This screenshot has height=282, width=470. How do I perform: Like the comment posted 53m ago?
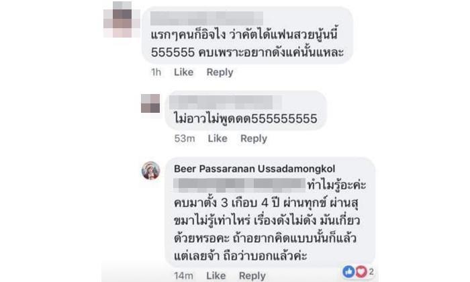(x=218, y=138)
